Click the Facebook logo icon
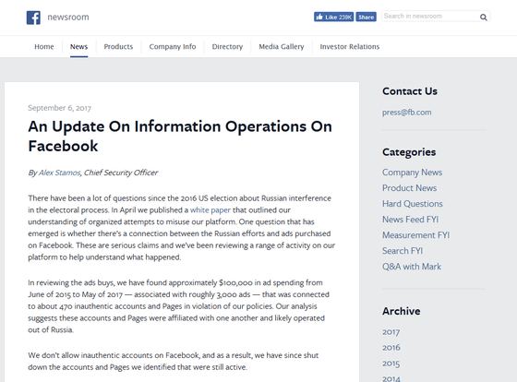 (33, 18)
